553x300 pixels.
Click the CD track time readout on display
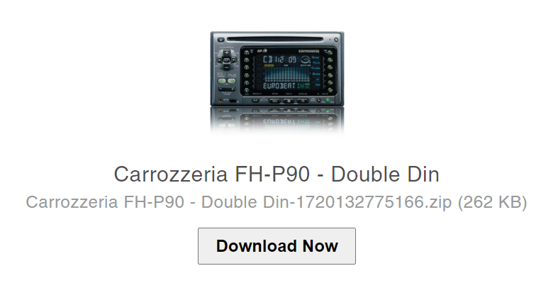tap(280, 60)
